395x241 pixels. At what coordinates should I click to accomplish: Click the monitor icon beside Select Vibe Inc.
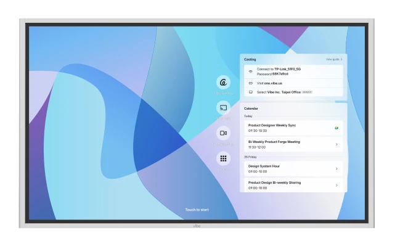point(250,92)
